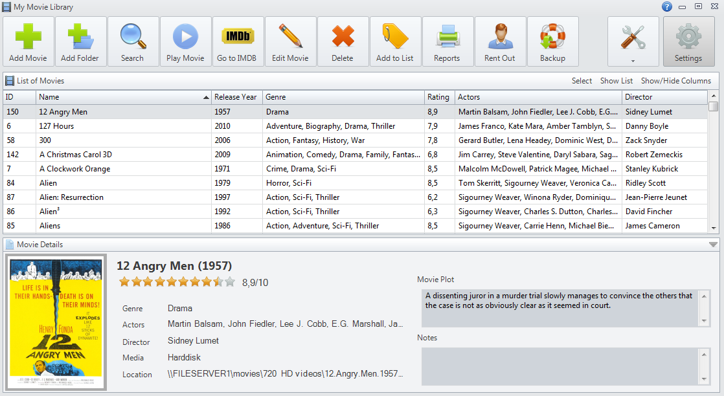The image size is (724, 396).
Task: Click Sidney Lumet in movie details
Action: pos(193,341)
